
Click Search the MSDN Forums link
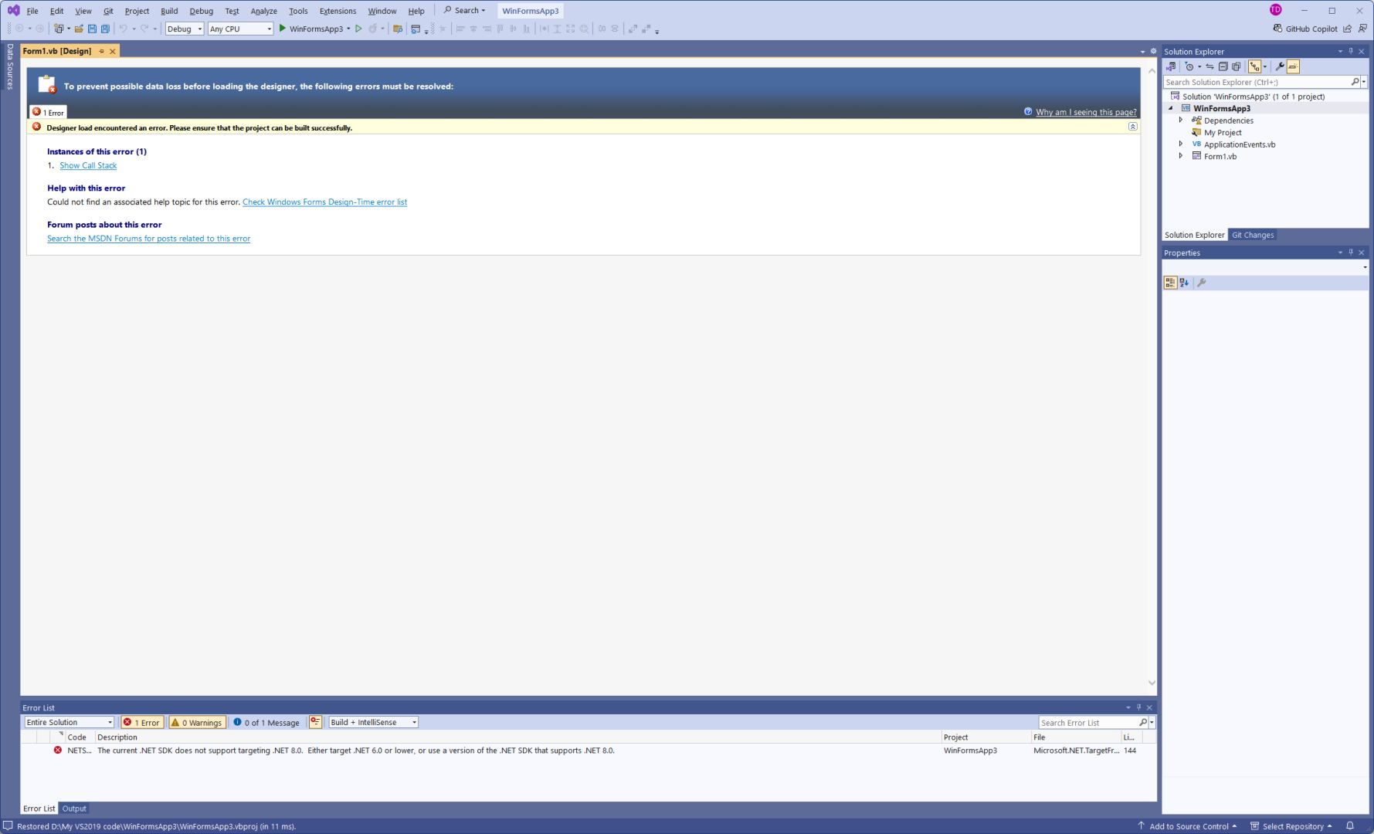[148, 239]
